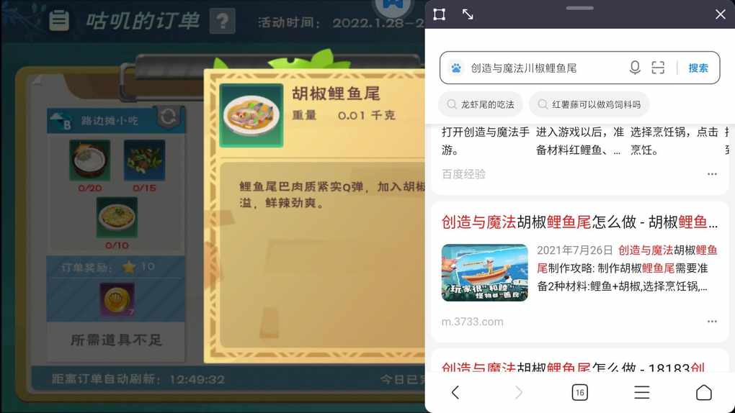Click inside the search text field

544,68
